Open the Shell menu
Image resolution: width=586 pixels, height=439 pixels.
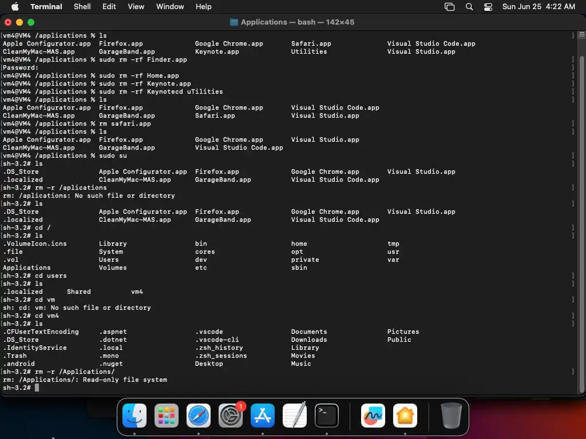(x=82, y=7)
